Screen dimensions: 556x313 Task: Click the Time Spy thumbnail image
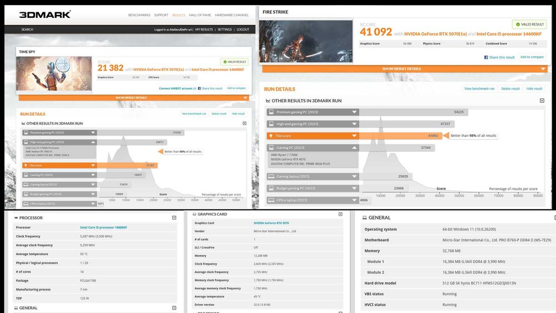(54, 73)
